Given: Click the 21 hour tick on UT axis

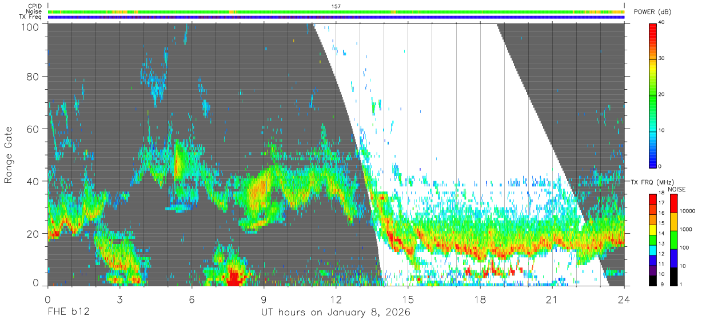Looking at the screenshot, I should [x=552, y=299].
